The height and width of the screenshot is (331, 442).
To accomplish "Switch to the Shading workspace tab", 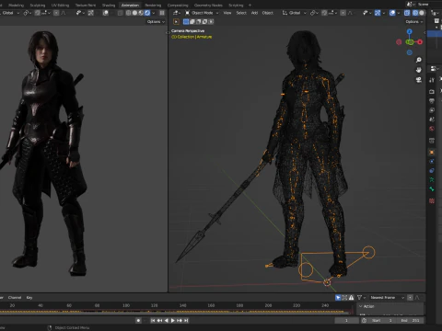I will click(109, 5).
